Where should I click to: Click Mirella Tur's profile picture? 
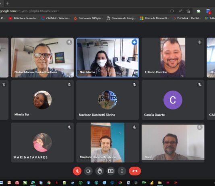pyautogui.click(x=42, y=100)
